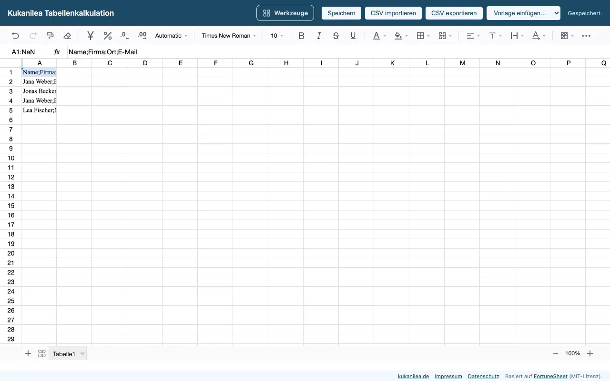Add a new sheet with plus icon
Viewport: 610px width, 381px height.
(x=28, y=353)
